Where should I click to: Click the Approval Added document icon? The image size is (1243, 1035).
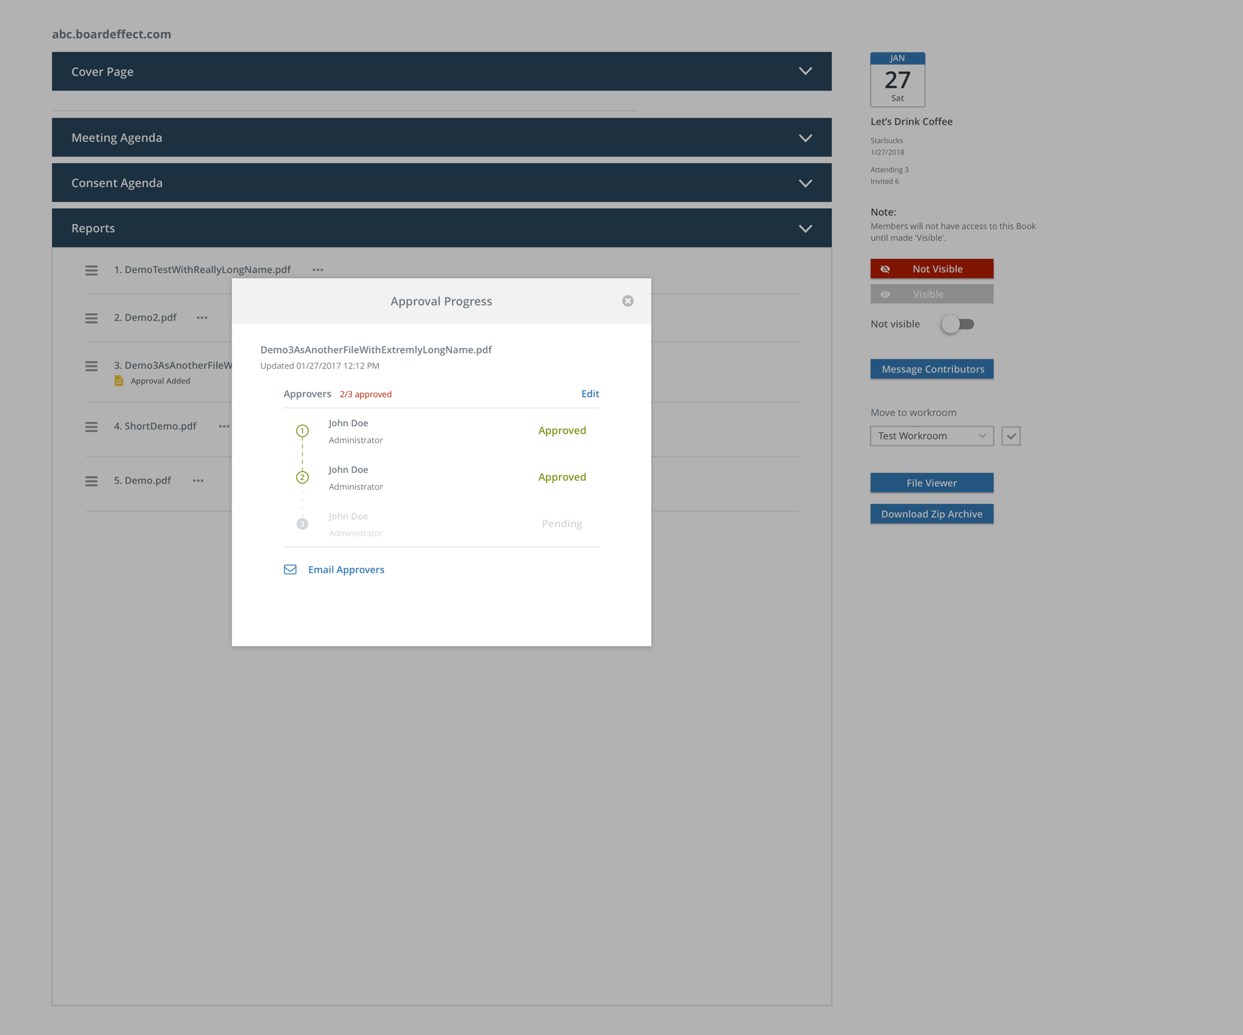coord(118,381)
